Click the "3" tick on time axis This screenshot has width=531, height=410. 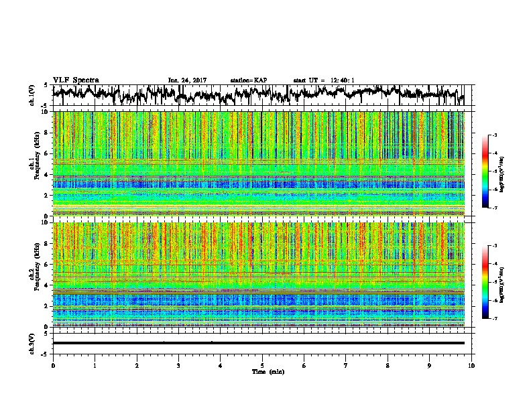point(178,365)
